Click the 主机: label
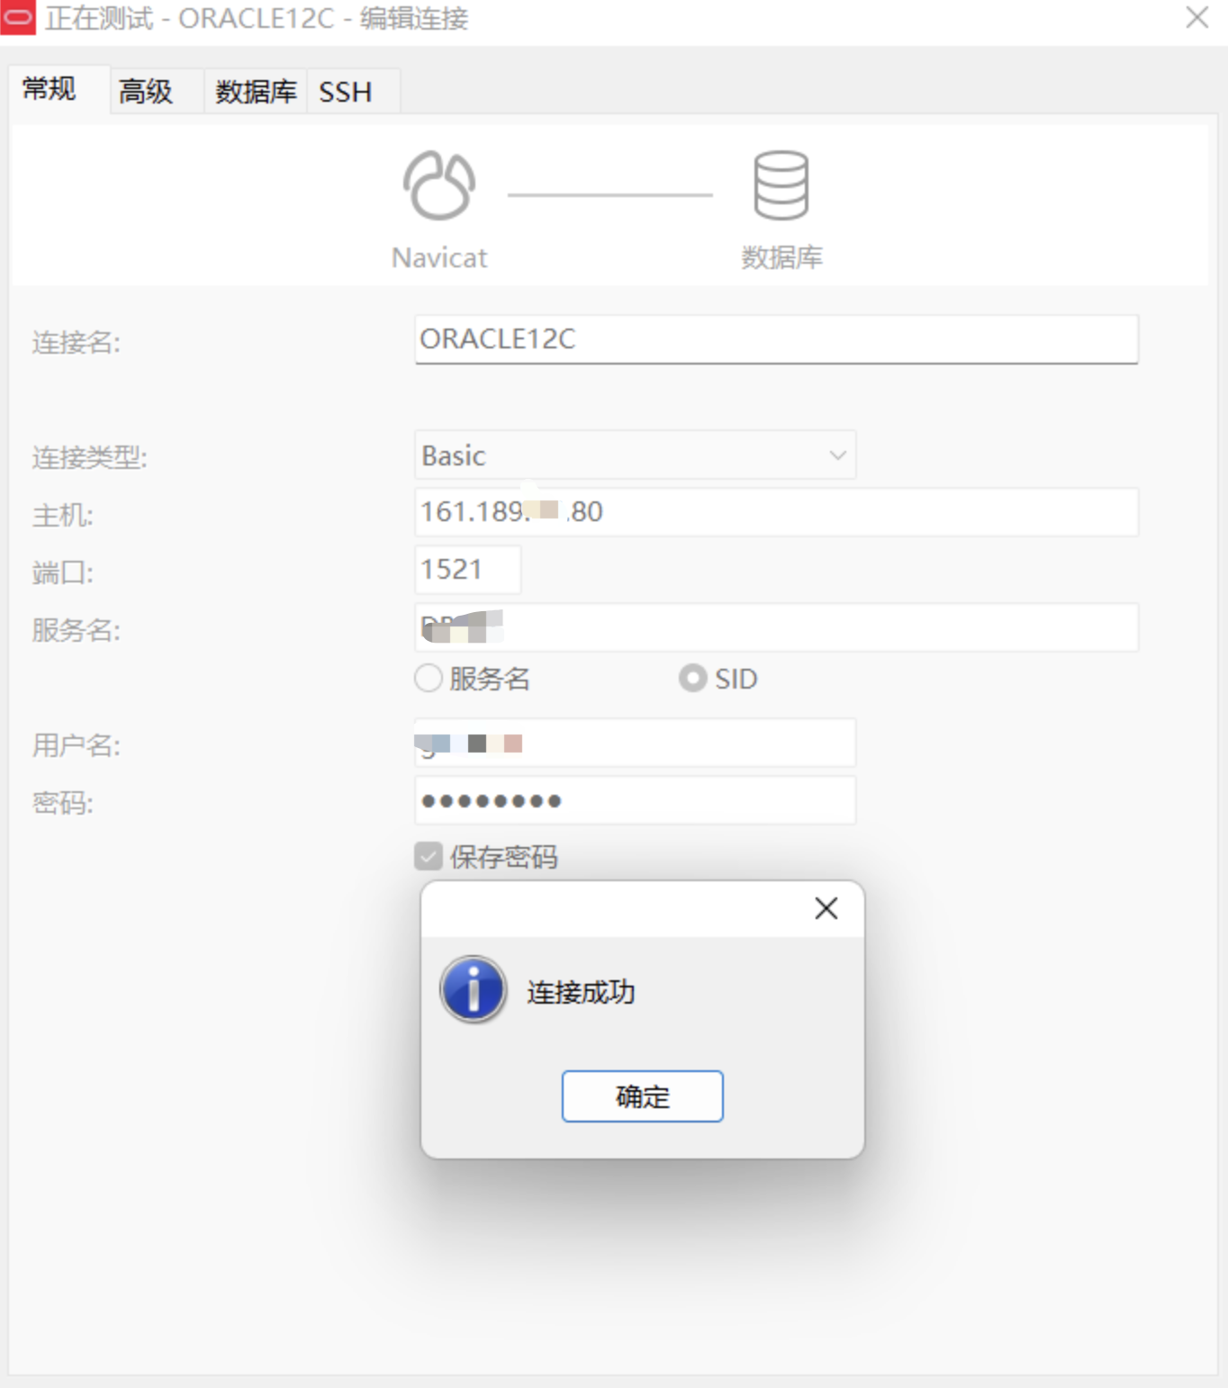 click(63, 515)
